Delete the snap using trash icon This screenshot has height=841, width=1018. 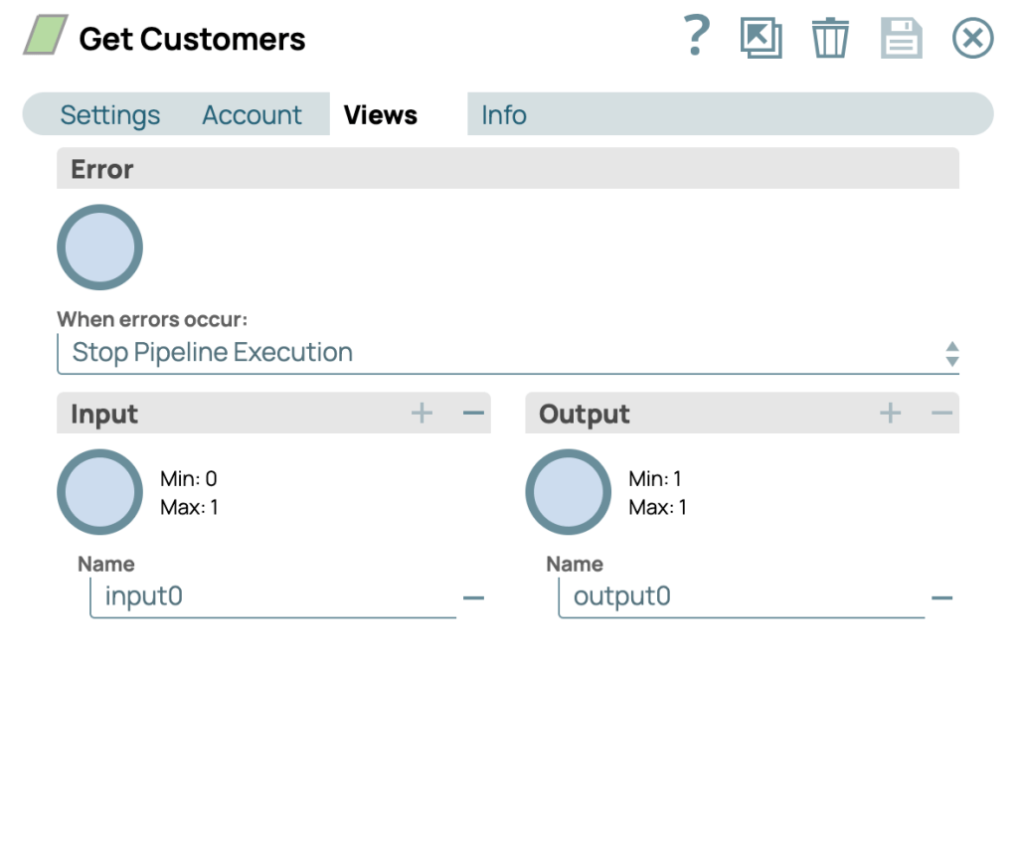click(829, 39)
